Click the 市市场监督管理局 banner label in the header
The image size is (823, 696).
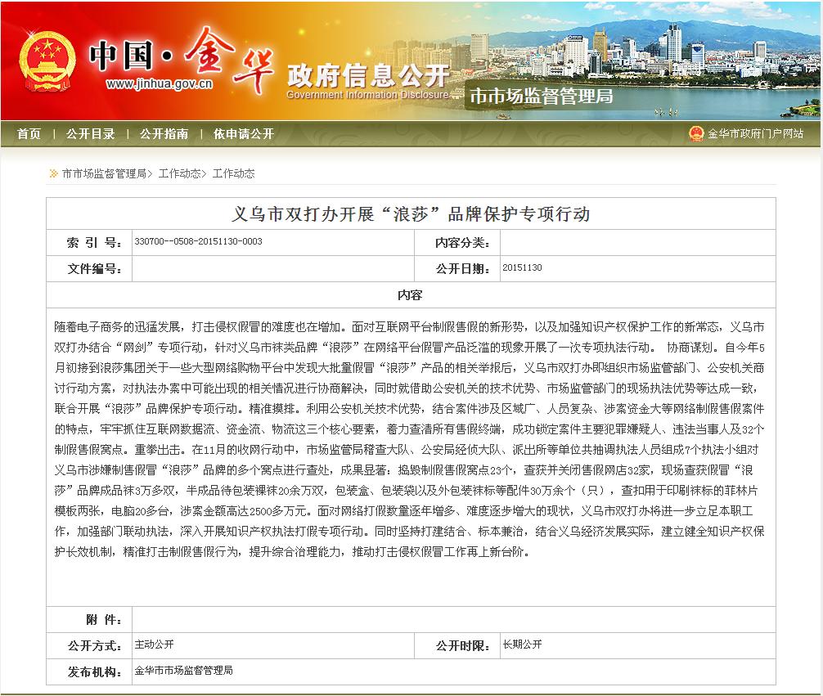point(541,97)
